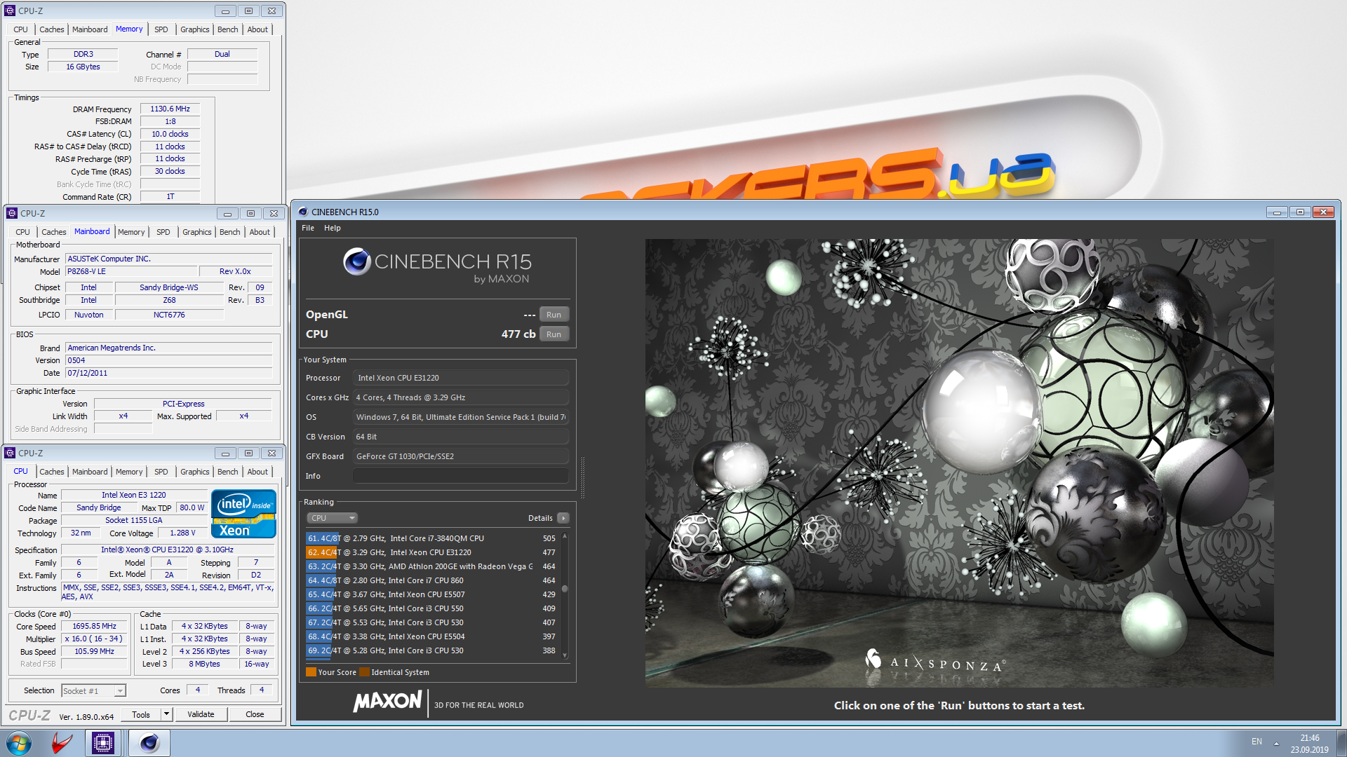
Task: Click the CPU-Z Close button
Action: click(x=255, y=714)
